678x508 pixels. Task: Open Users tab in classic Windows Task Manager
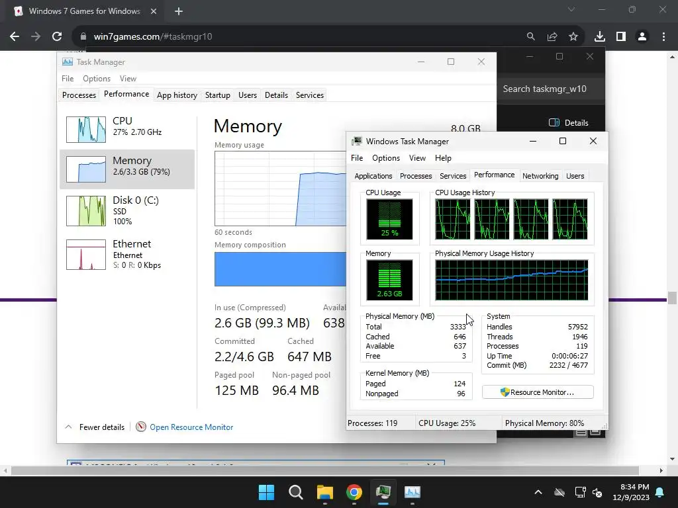point(575,176)
